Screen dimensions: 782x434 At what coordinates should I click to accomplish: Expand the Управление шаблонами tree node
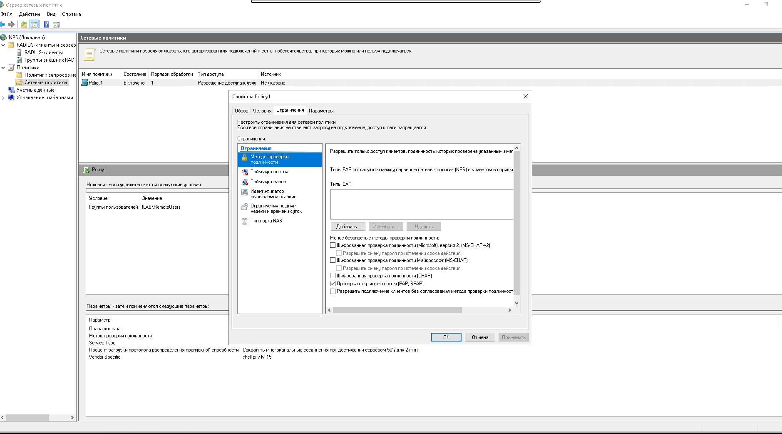tap(3, 98)
